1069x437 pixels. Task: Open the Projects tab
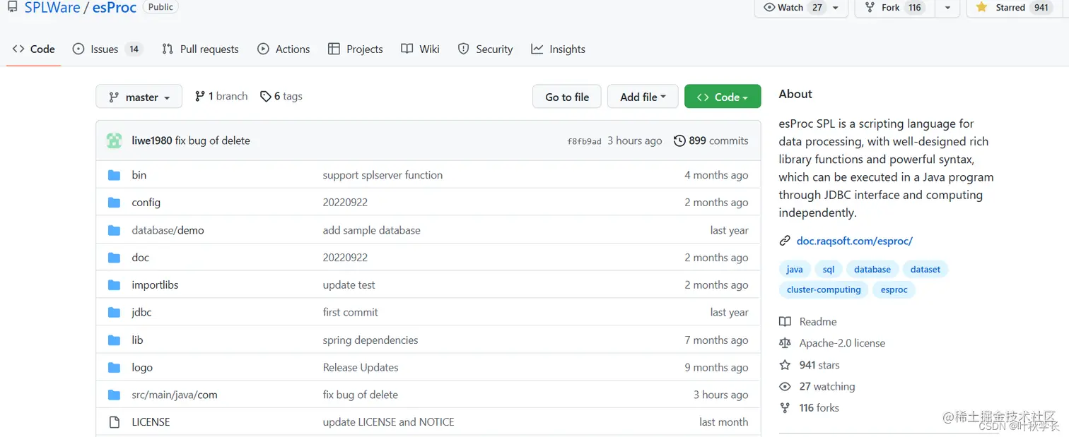tap(356, 49)
